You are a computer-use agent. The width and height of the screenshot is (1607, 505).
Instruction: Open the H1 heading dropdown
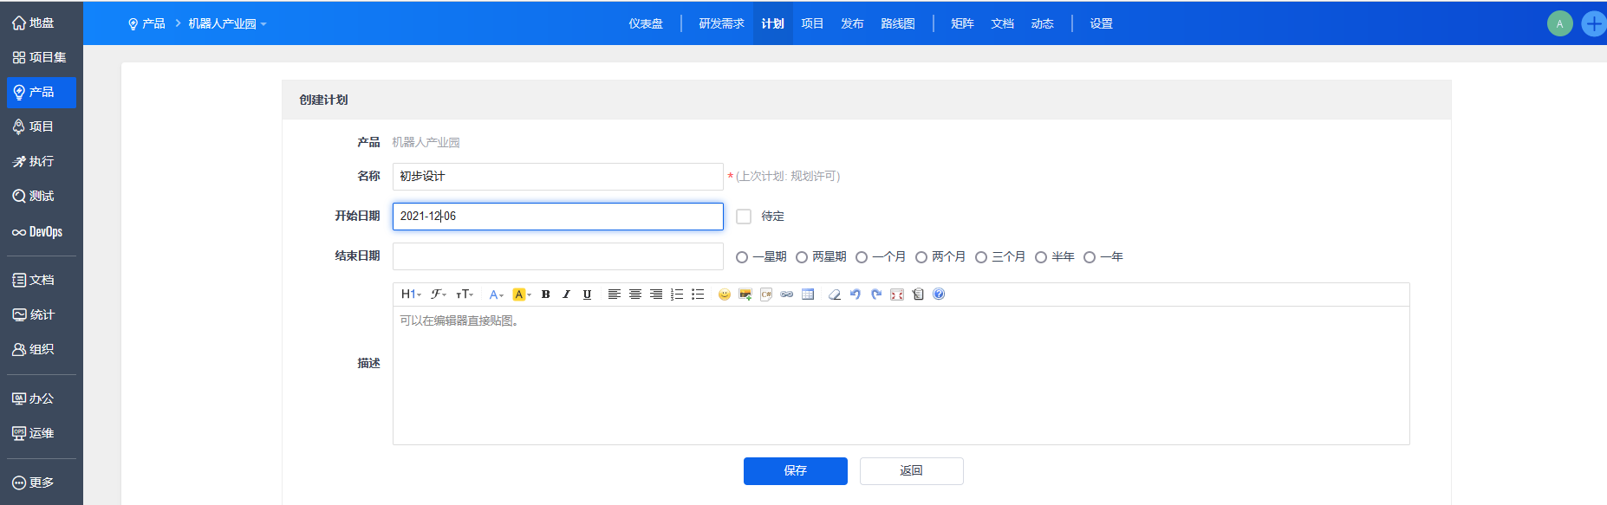411,295
